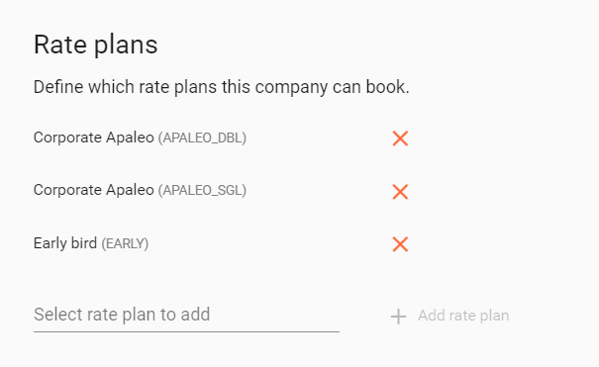
Task: Select the Corporate Apaleo double room entry name
Action: (x=94, y=138)
